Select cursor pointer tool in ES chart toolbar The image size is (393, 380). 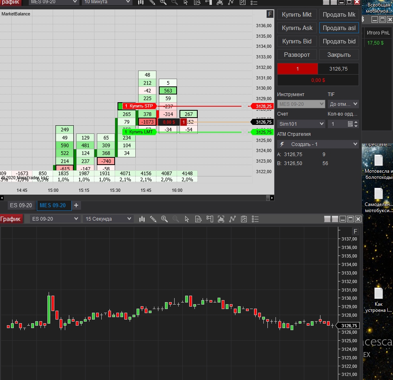point(187,219)
